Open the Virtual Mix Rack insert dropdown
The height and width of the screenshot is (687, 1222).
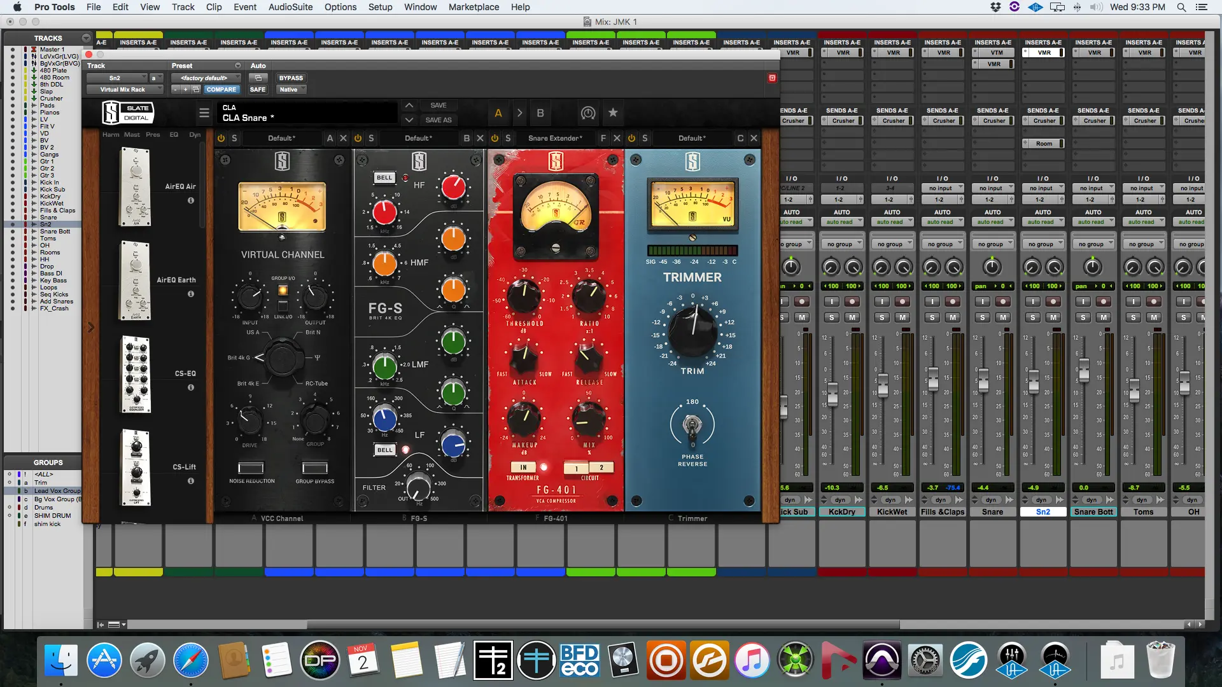click(x=125, y=90)
